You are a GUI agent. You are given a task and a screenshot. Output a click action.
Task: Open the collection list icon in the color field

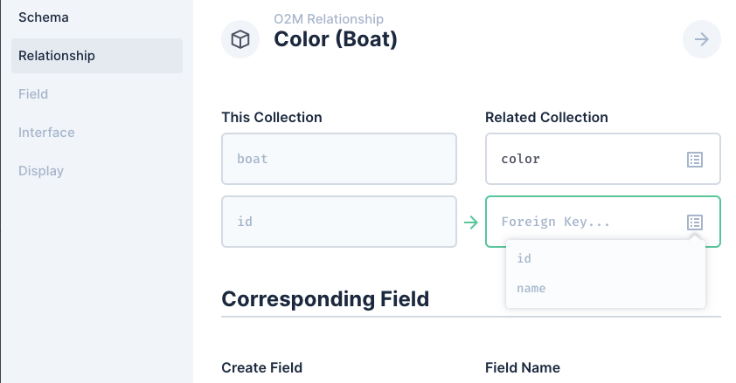coord(695,159)
